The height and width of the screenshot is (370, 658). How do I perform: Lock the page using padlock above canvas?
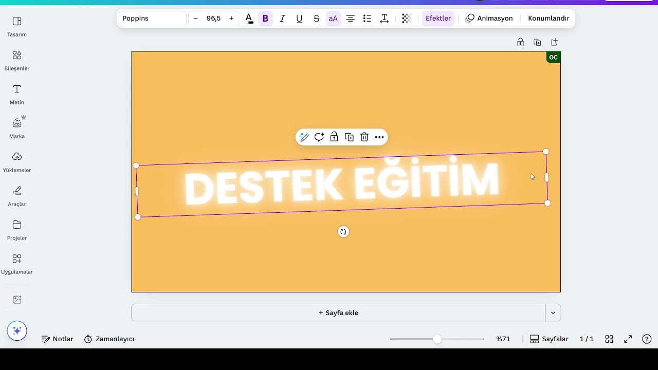click(x=520, y=42)
